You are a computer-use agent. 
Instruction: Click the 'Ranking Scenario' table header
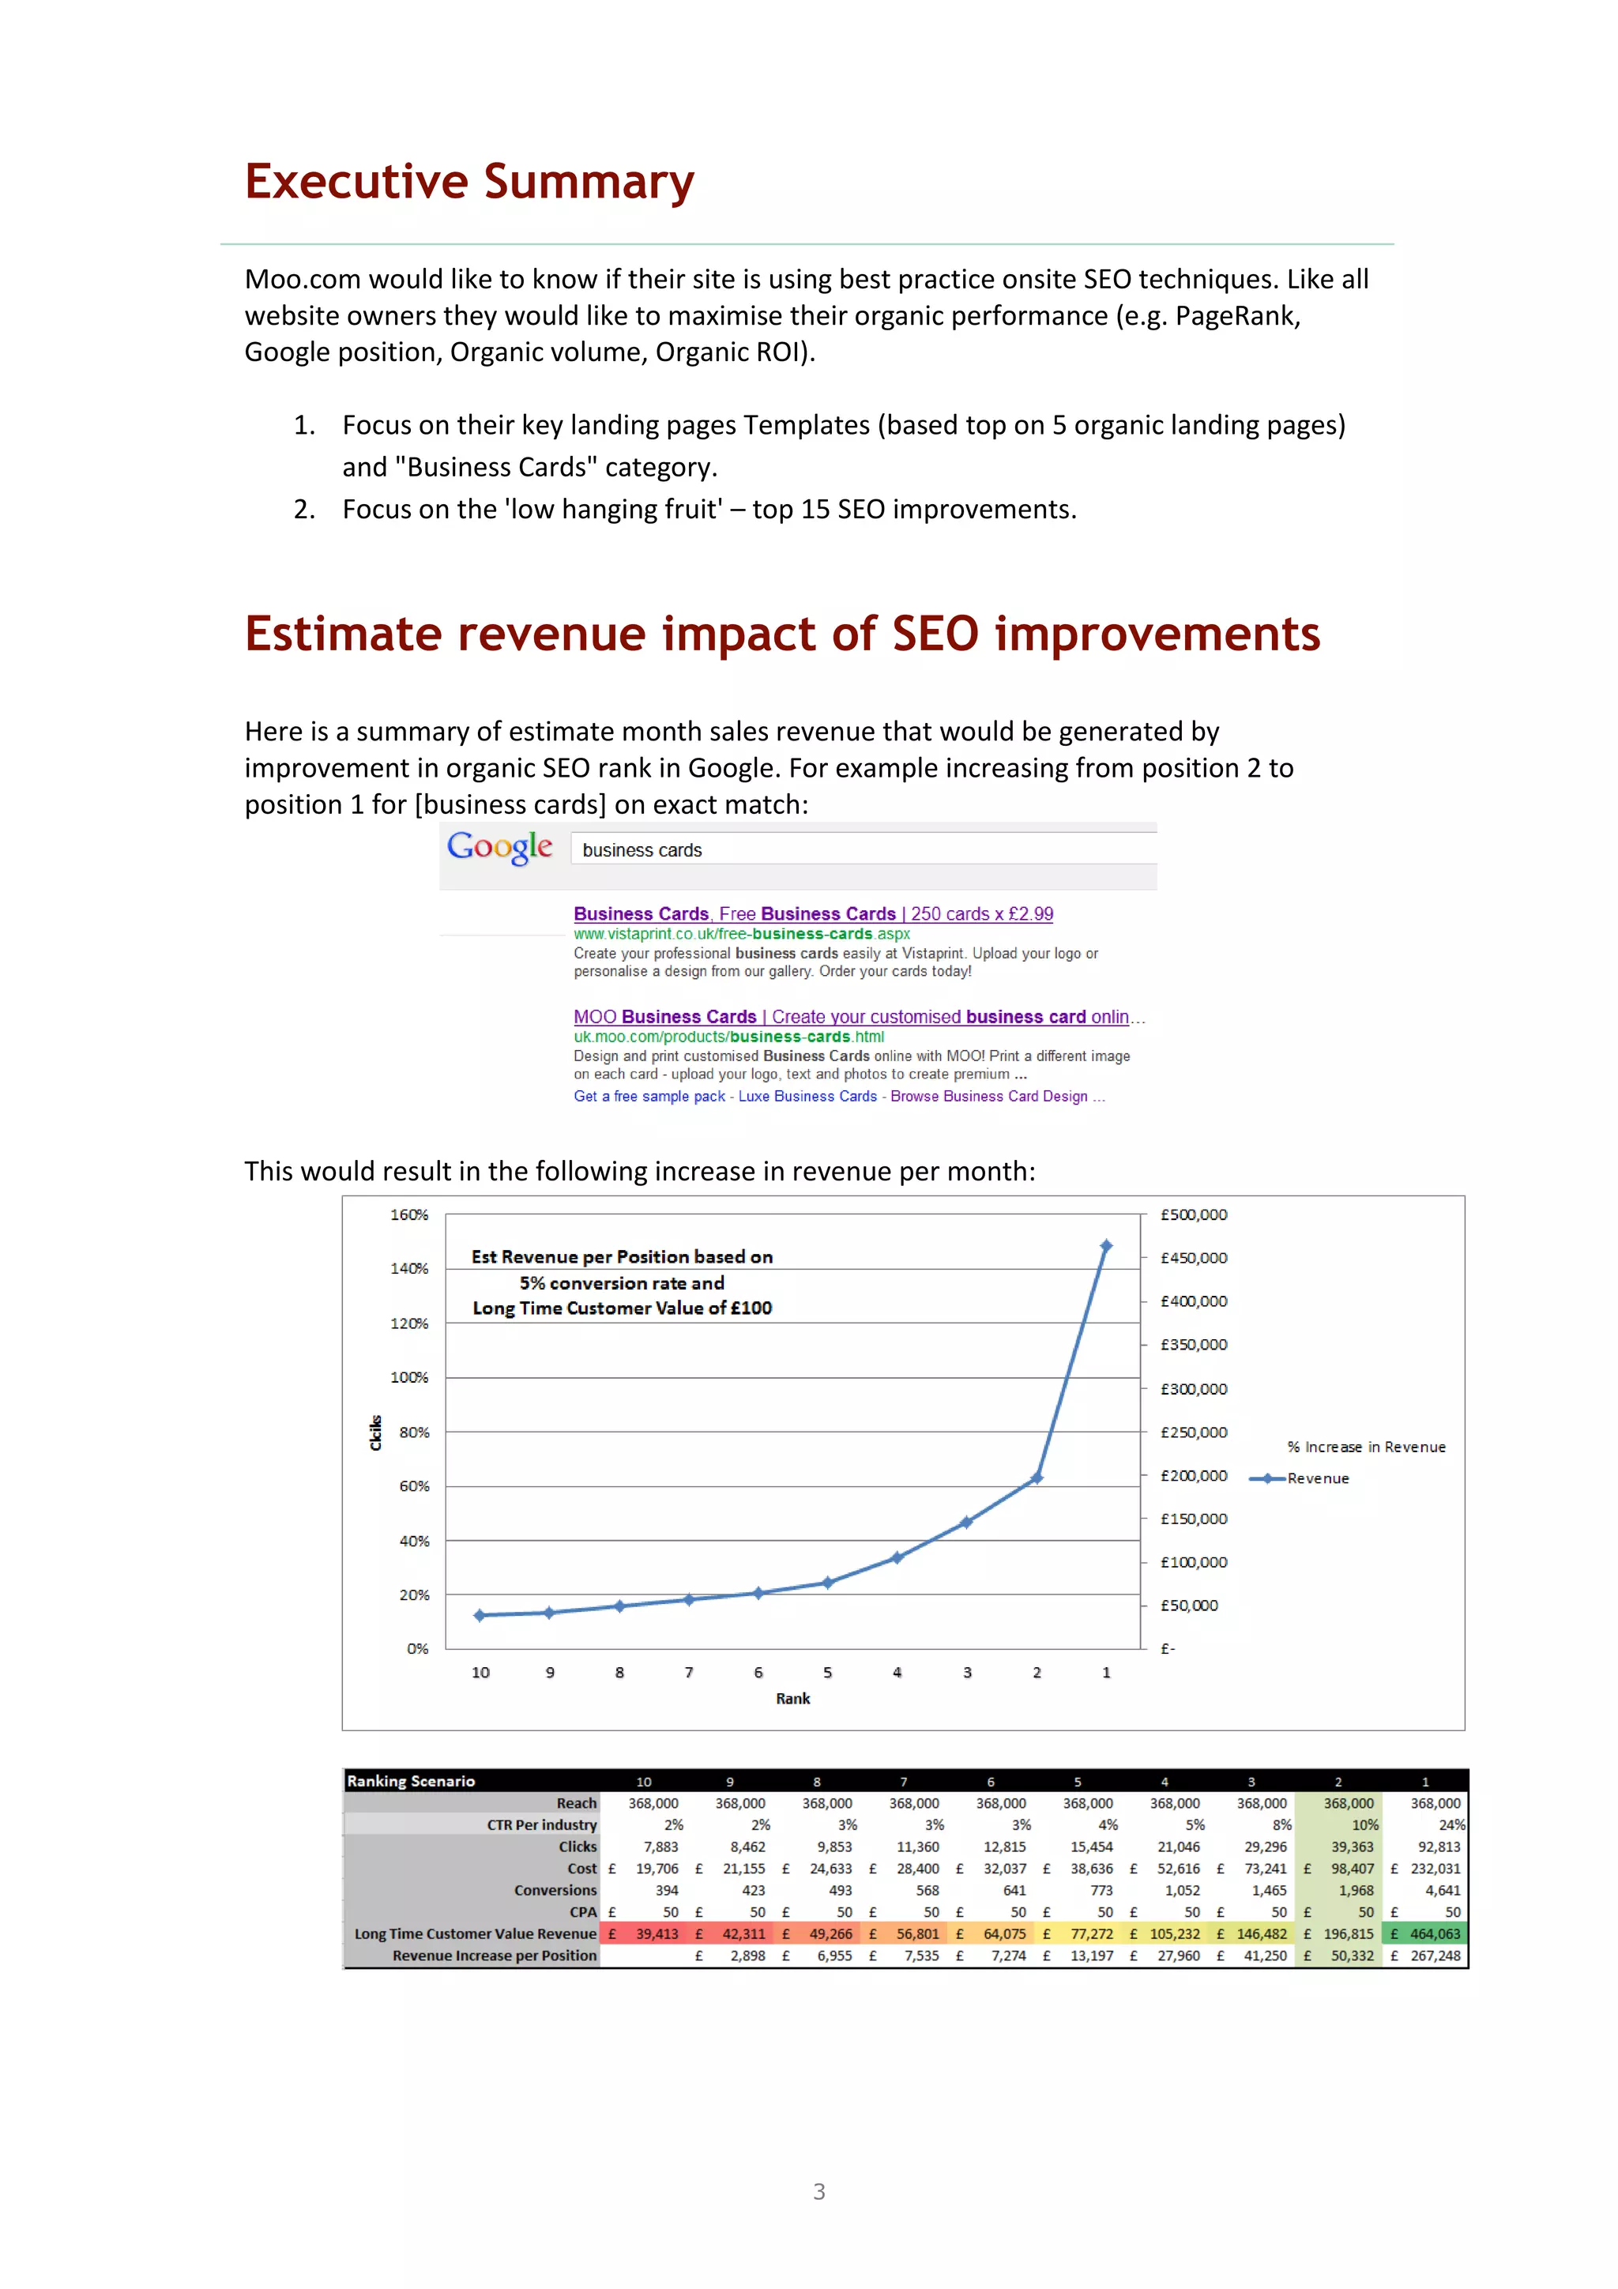(411, 1781)
